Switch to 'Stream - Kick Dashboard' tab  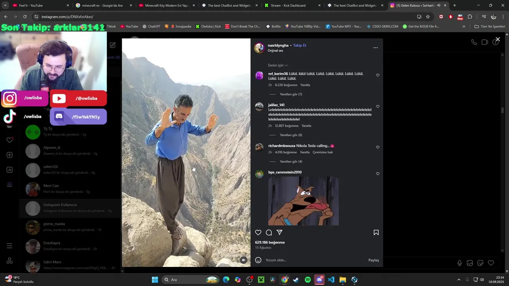(x=293, y=6)
